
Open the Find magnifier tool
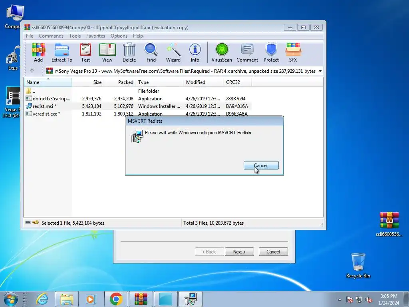click(x=151, y=52)
